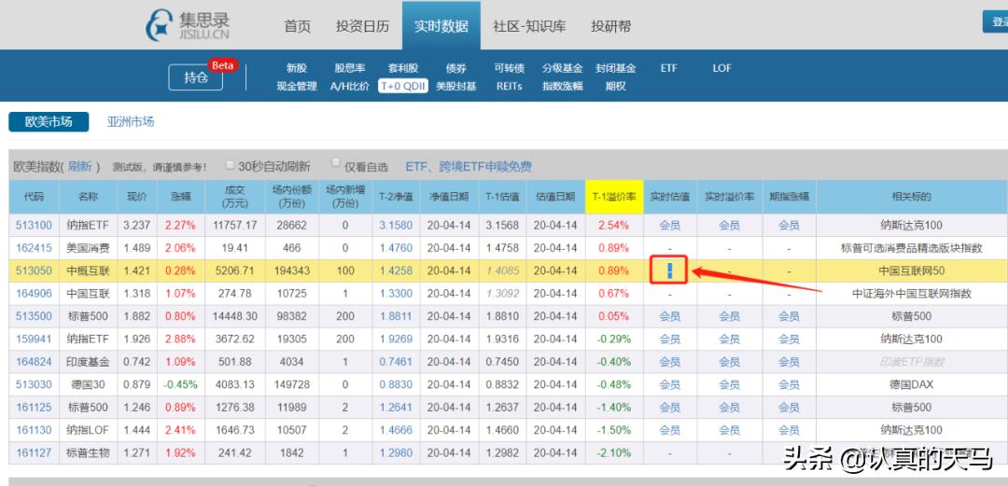Screen dimensions: 1008x486
Task: Open 投资日历 menu item
Action: click(362, 26)
